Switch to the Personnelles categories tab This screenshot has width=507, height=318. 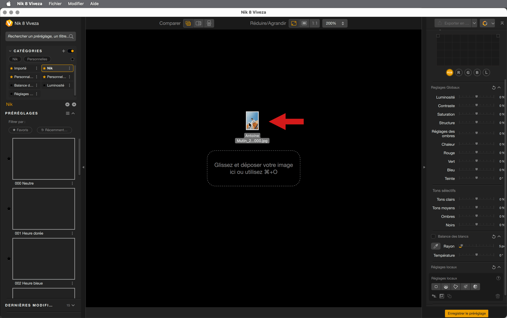click(37, 59)
